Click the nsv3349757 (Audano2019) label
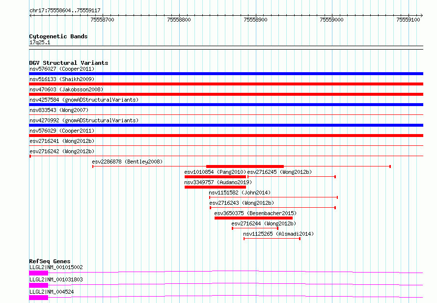Viewport: 437px width, 303px height. tap(218, 182)
